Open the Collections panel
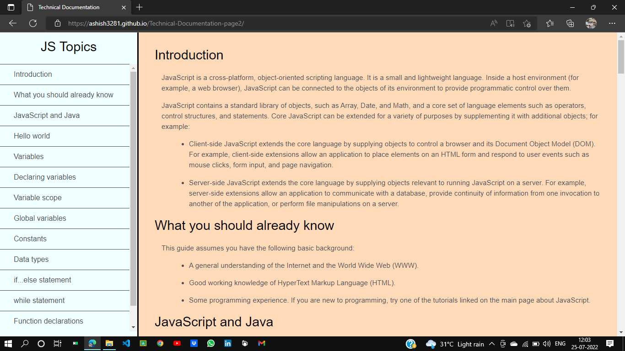625x351 pixels. click(x=570, y=23)
